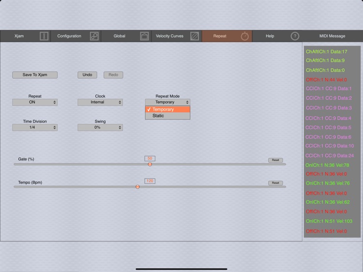Viewport: 363px width, 272px height.
Task: Click the MIDI Message panel header
Action: click(332, 36)
